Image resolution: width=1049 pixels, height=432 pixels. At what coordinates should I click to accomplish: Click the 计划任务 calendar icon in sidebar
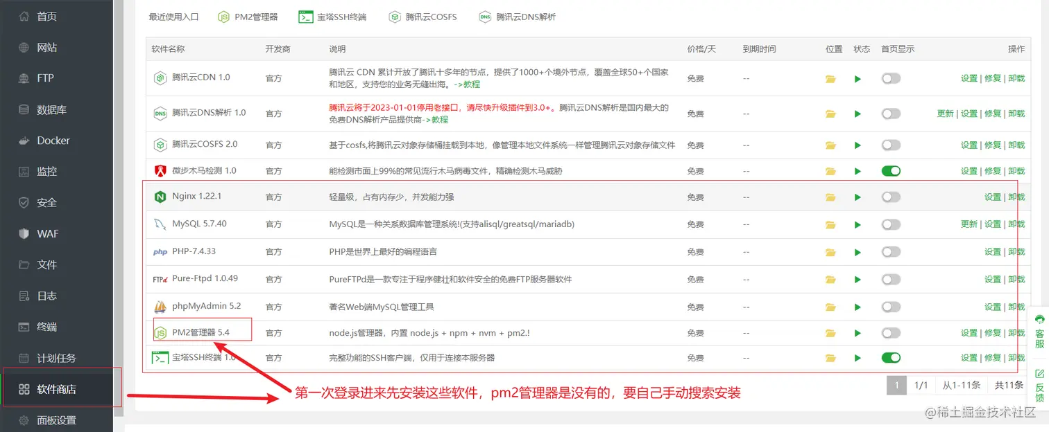(x=24, y=358)
